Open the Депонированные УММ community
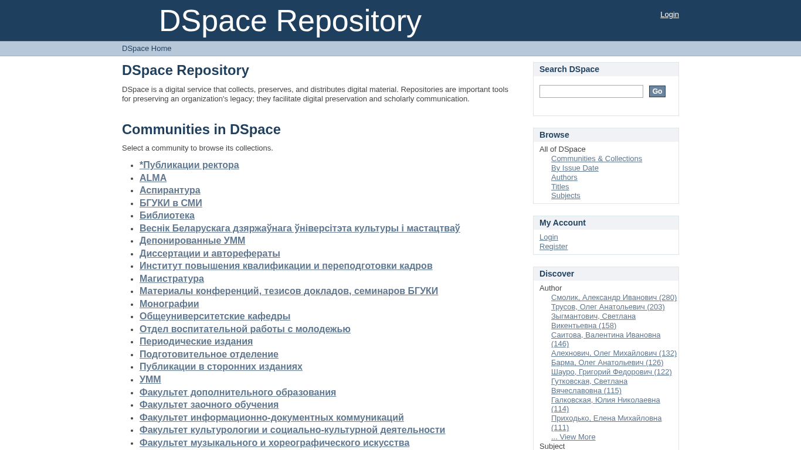The image size is (801, 450). pos(192,241)
